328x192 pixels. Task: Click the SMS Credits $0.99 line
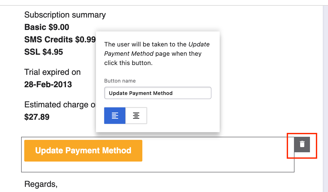pyautogui.click(x=60, y=39)
